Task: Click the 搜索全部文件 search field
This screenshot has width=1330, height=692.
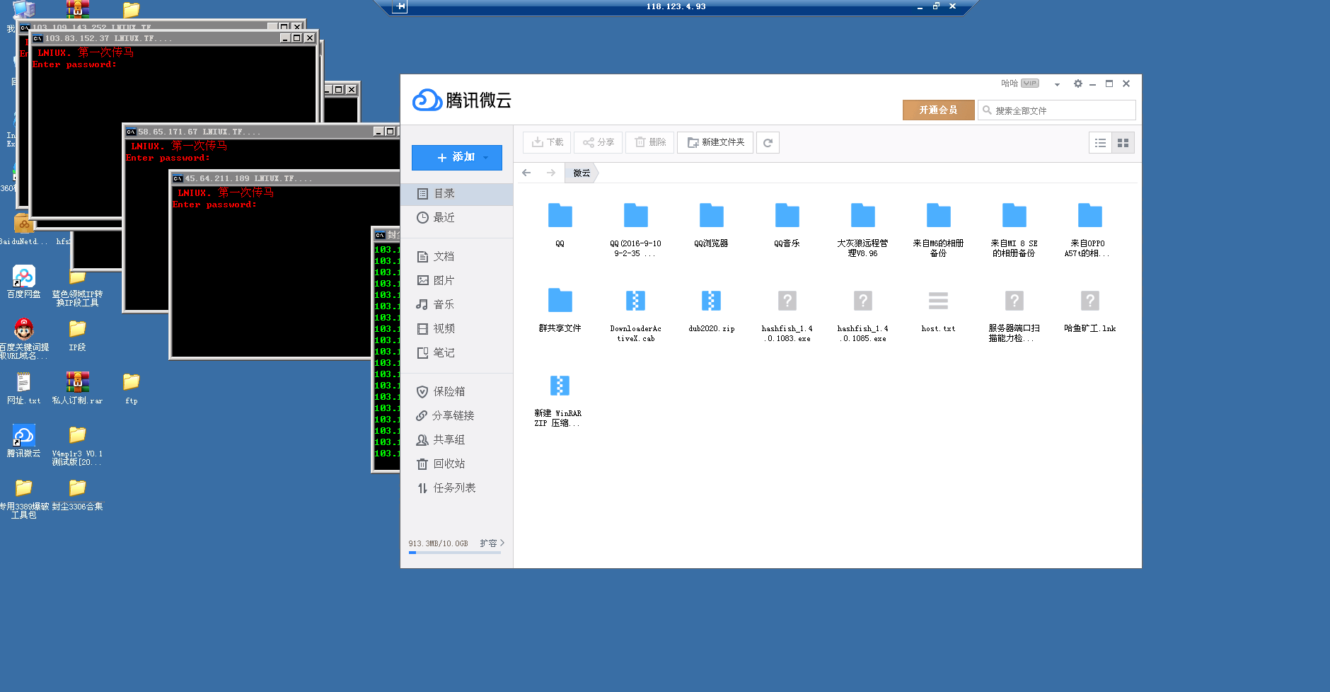Action: click(x=1057, y=110)
